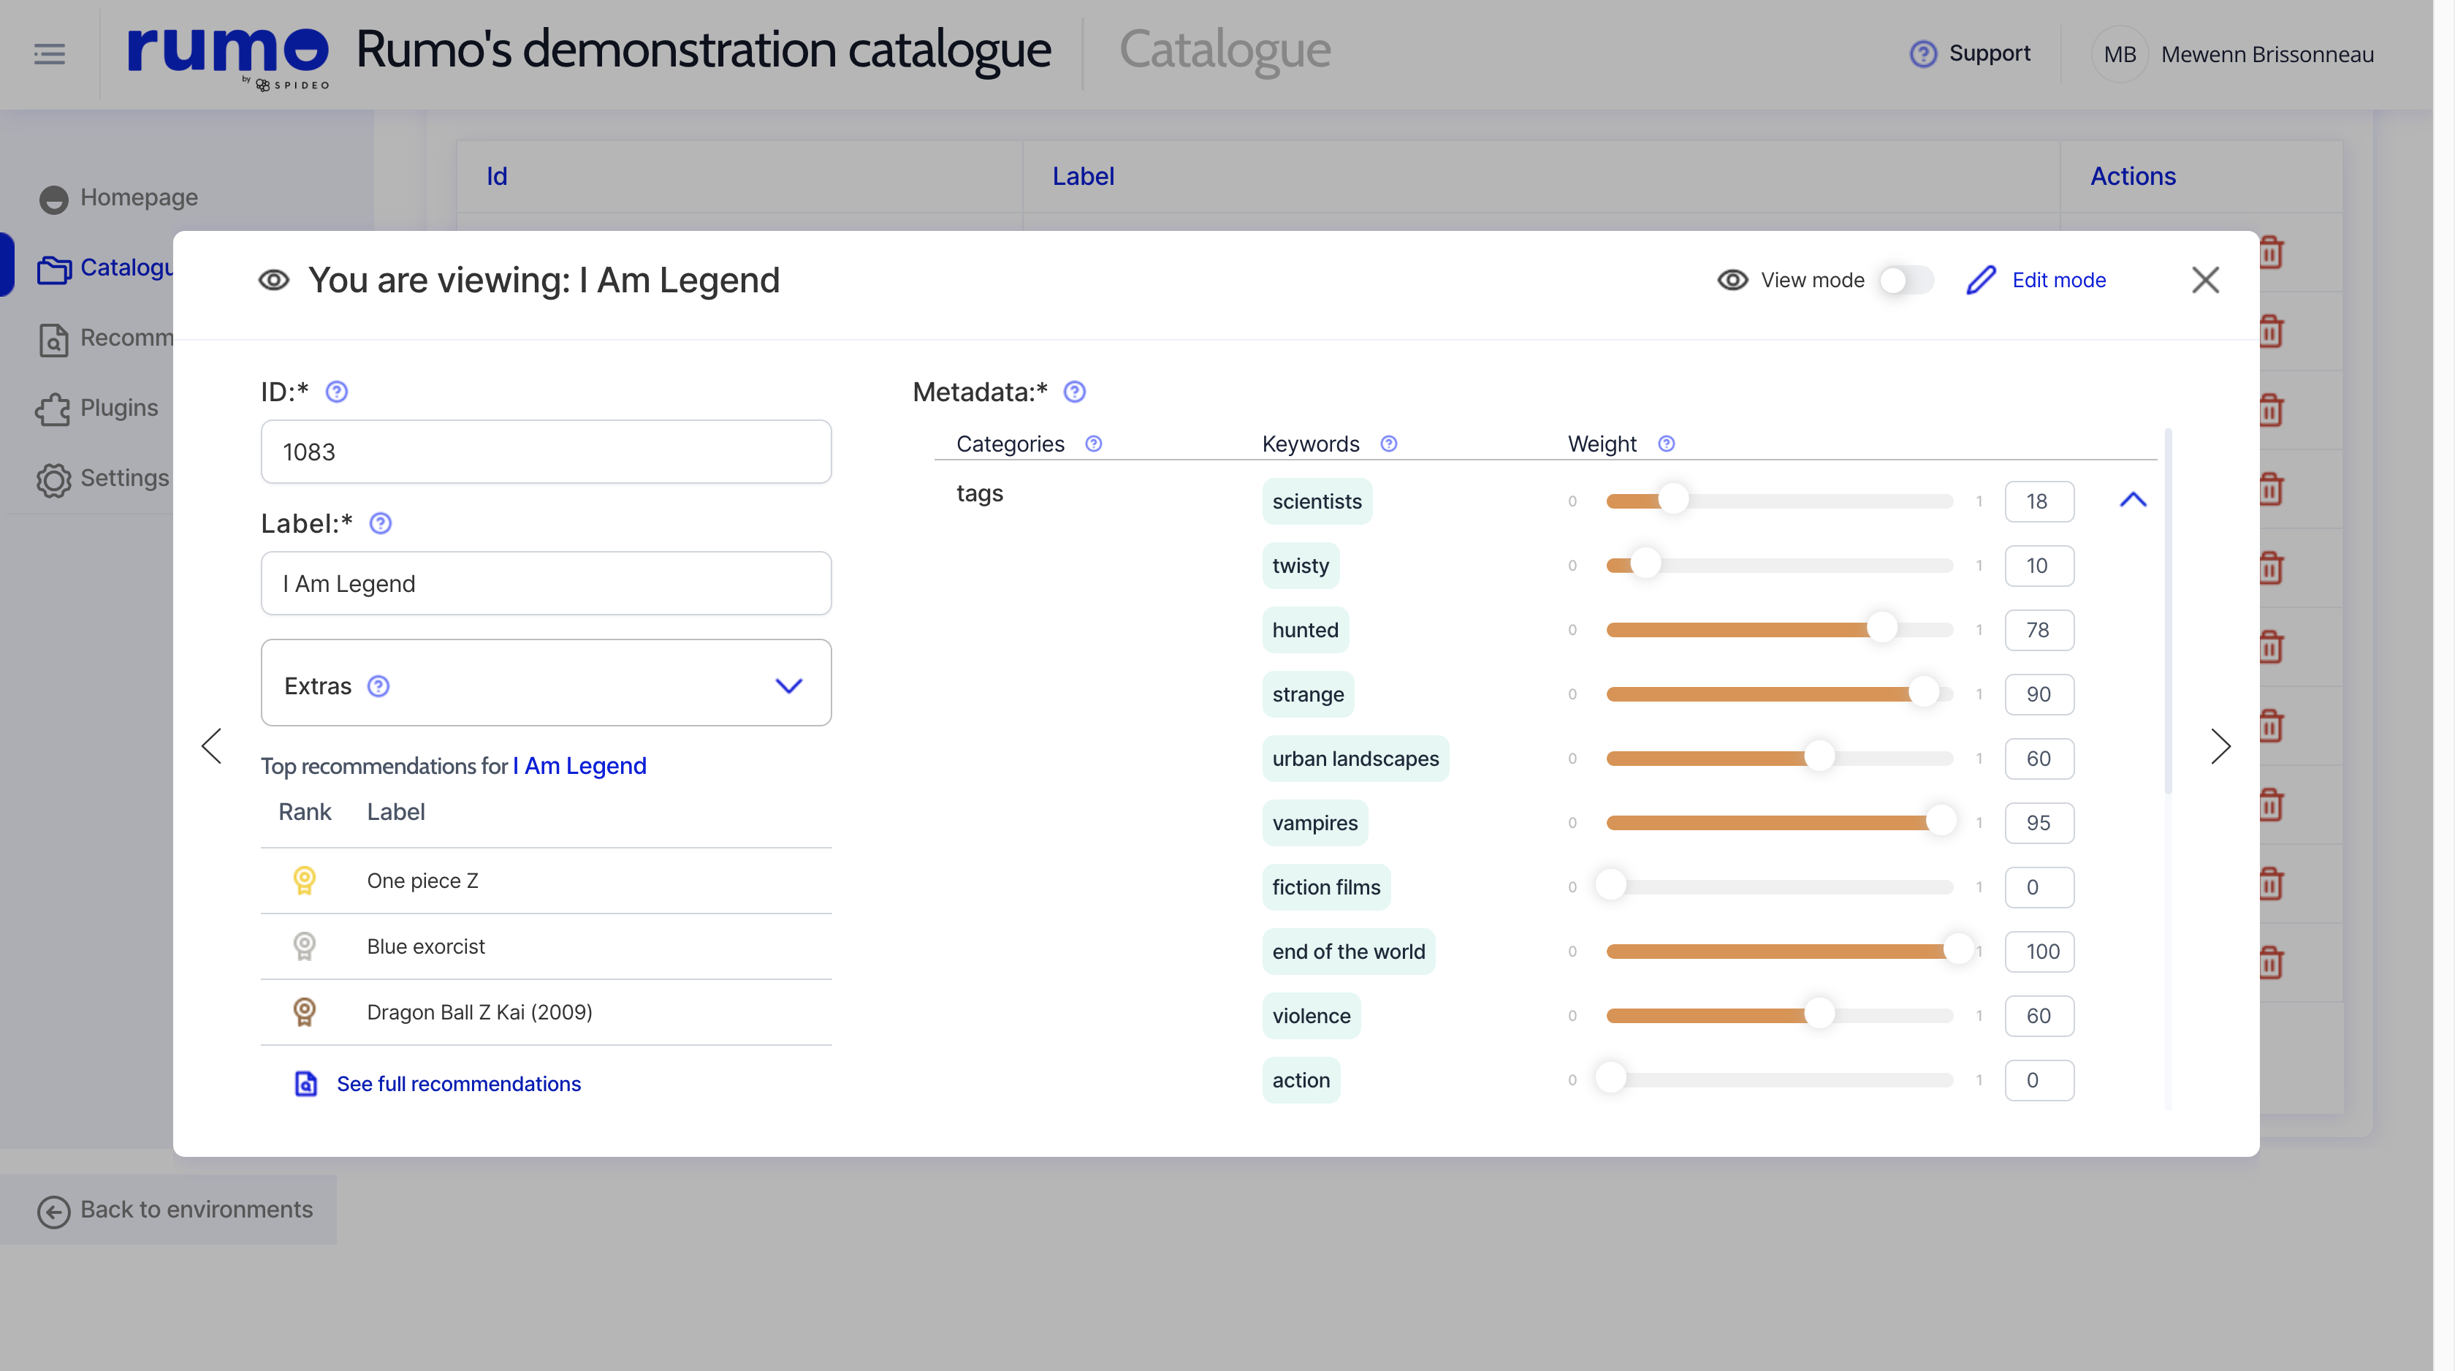Click the Categories column help icon
Image resolution: width=2455 pixels, height=1371 pixels.
tap(1093, 444)
